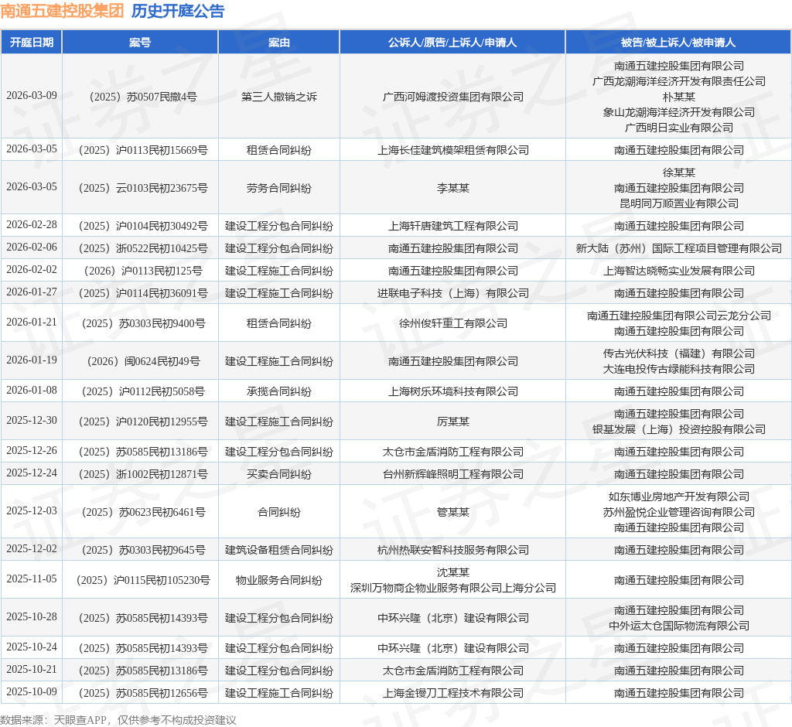Click plaintiff 上海轩唐建筑工程有限公司

452,226
